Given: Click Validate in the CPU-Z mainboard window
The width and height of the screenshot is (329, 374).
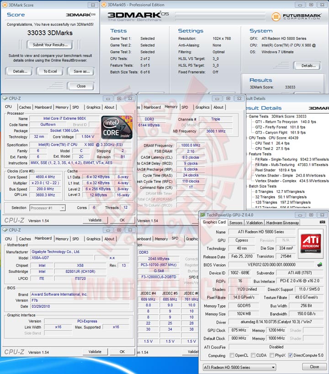Looking at the screenshot, I should 95,352.
